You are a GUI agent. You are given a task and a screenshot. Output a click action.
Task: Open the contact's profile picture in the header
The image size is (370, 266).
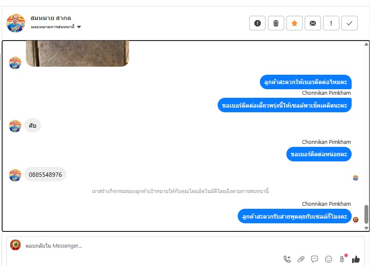click(16, 23)
